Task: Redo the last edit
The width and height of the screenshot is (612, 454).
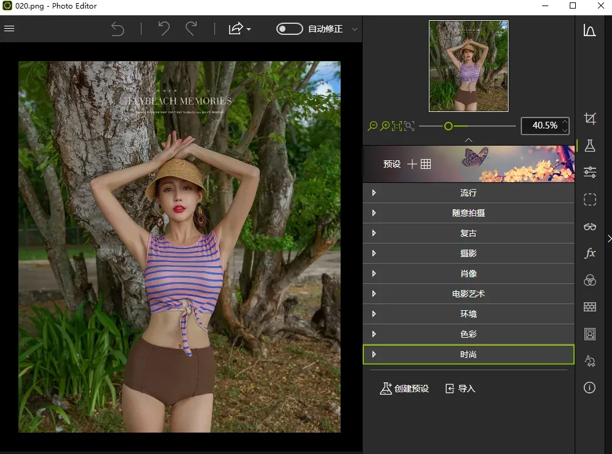Action: [191, 29]
